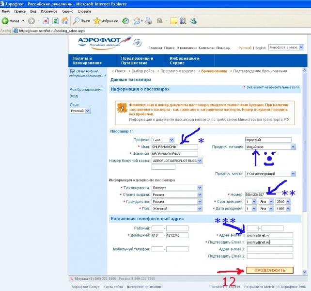Open the Поиск search toolbar button

click(81, 21)
